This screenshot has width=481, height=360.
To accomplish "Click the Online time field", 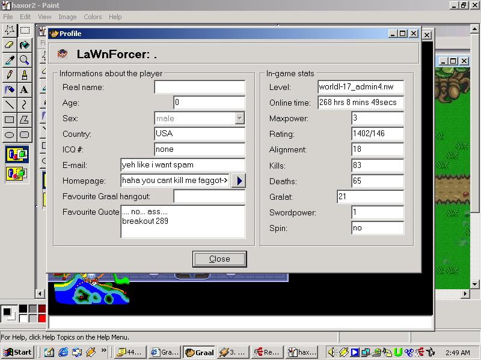I will pyautogui.click(x=361, y=103).
